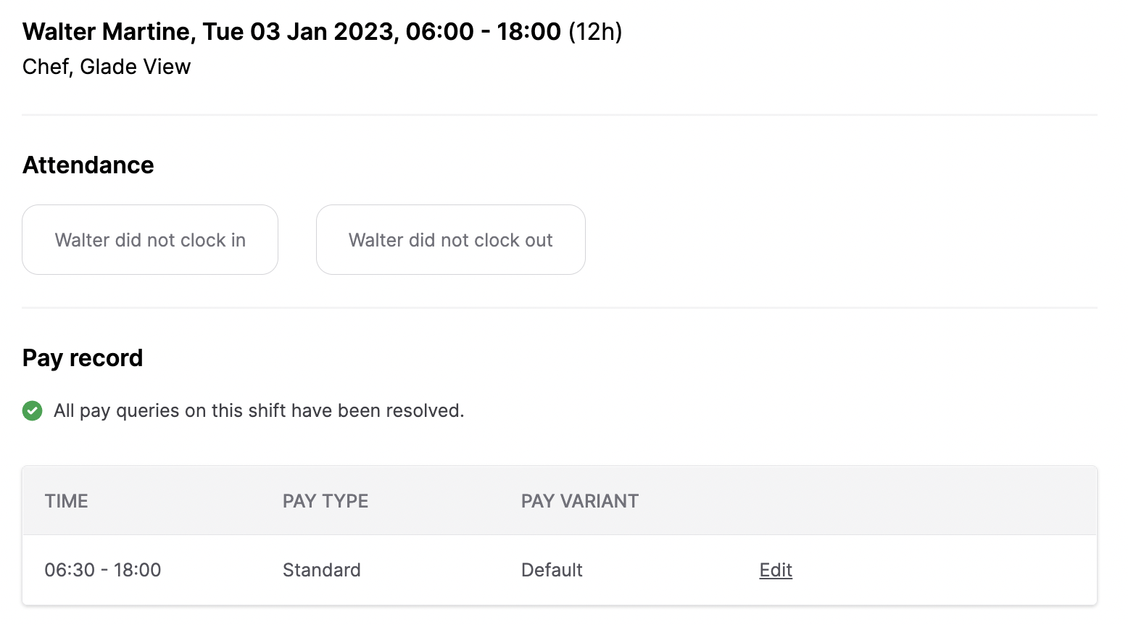Click the green resolved-queries checkmark icon

tap(32, 411)
